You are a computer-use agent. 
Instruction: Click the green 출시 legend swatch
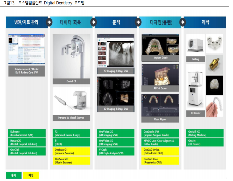point(14,175)
